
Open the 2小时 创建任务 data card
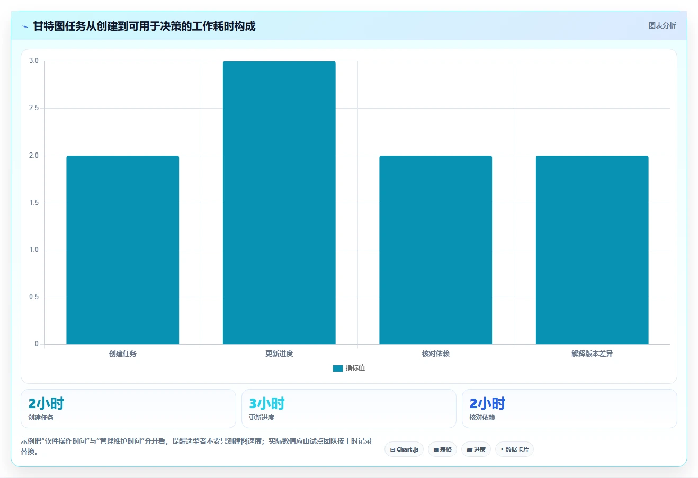coord(128,409)
